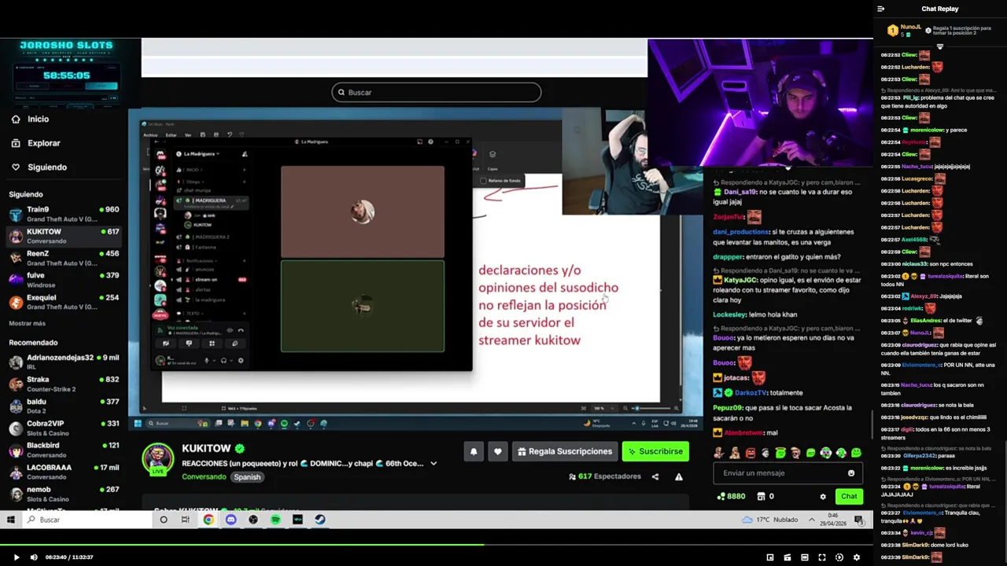This screenshot has width=1007, height=566.
Task: Click the Explorar icon
Action: click(x=16, y=143)
